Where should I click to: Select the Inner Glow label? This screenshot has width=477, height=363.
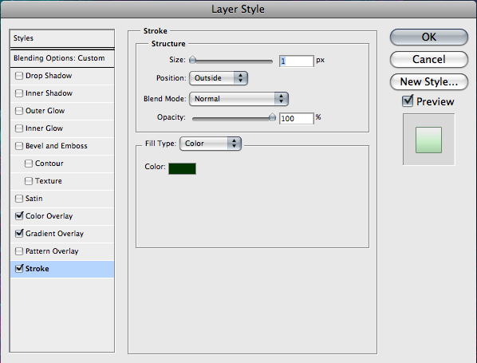coord(44,128)
